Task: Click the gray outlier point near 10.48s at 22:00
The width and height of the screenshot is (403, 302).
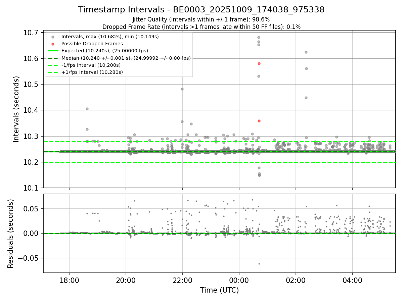Action: coord(182,89)
